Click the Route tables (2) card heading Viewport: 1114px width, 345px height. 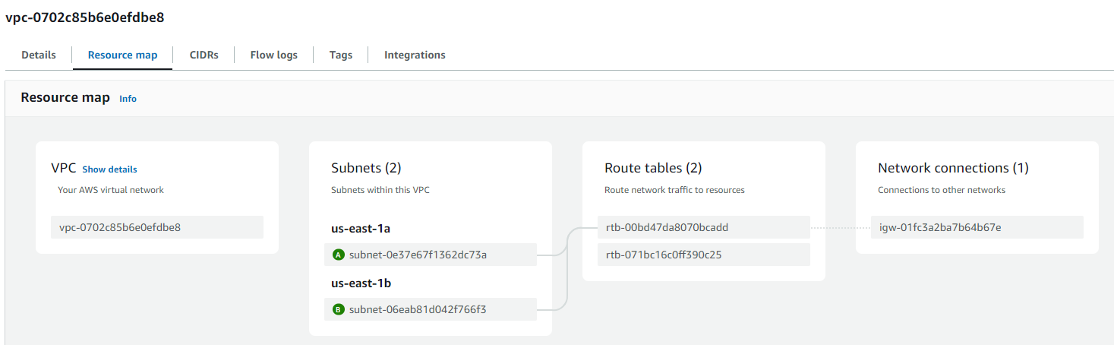click(x=653, y=168)
